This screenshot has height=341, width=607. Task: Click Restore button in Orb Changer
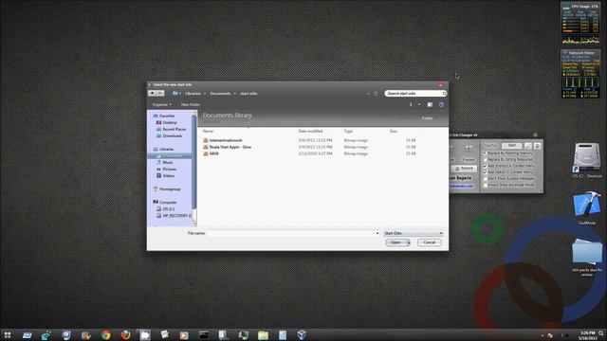pos(464,169)
